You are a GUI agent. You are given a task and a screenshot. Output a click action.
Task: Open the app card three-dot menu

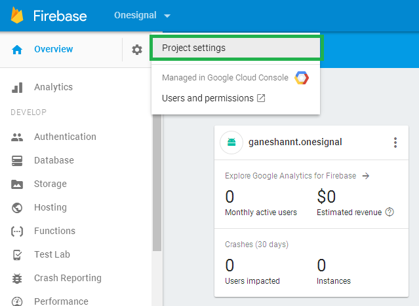tap(395, 143)
